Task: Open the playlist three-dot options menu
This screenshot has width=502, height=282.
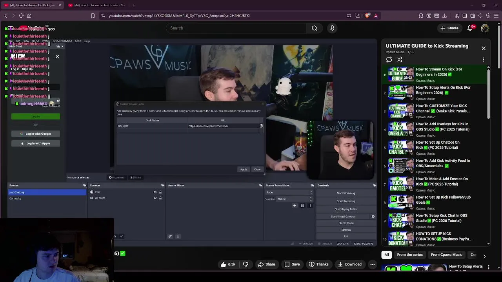Action: (484, 60)
